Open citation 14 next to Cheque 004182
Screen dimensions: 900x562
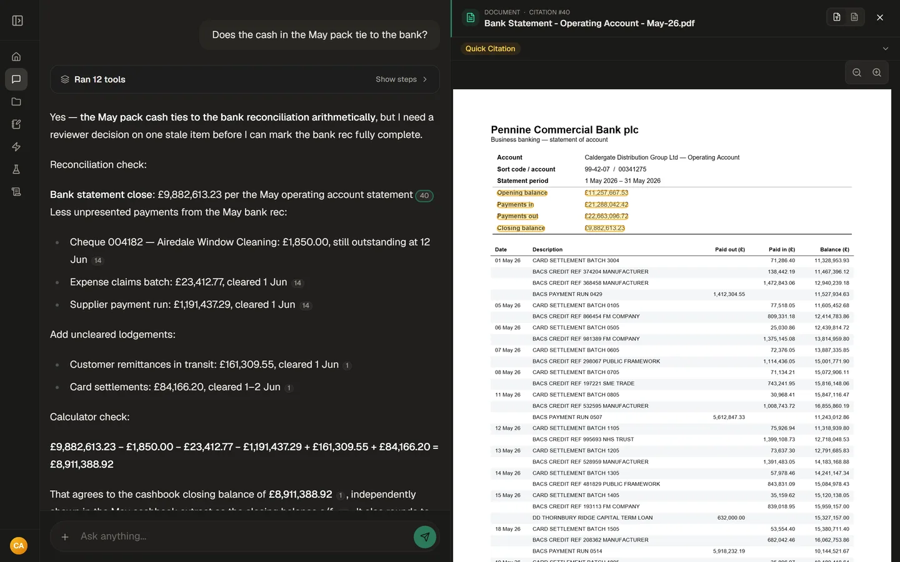pos(98,260)
